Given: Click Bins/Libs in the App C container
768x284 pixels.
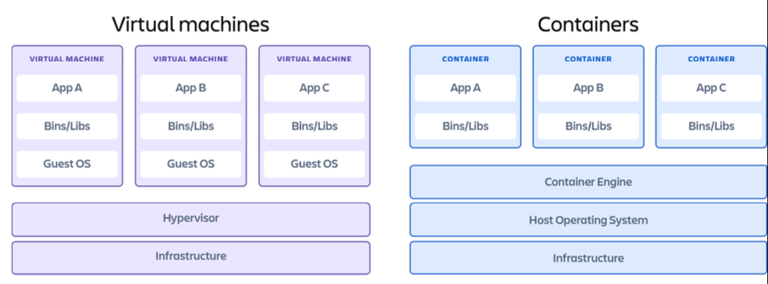Looking at the screenshot, I should point(711,127).
